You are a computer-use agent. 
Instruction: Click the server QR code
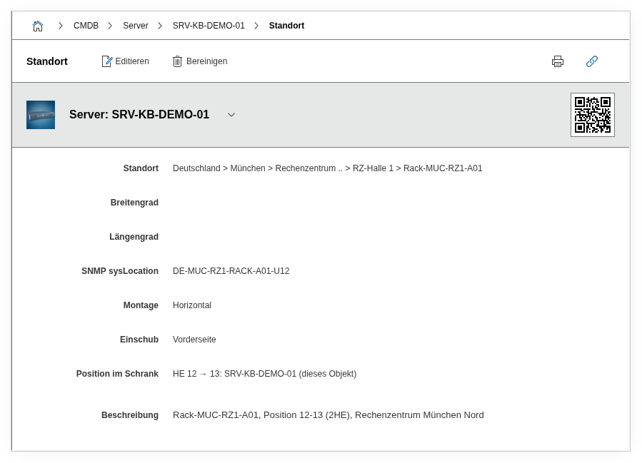592,115
